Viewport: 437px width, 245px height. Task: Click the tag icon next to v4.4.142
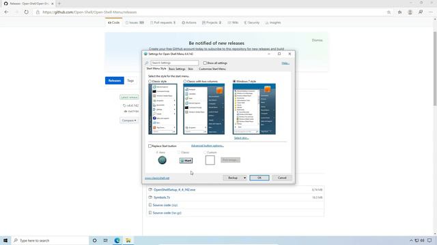click(x=124, y=105)
